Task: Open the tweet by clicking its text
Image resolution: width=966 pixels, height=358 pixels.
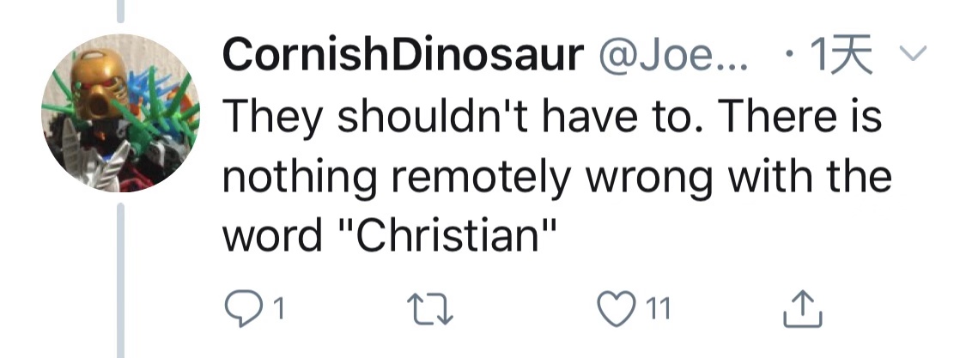Action: 550,176
